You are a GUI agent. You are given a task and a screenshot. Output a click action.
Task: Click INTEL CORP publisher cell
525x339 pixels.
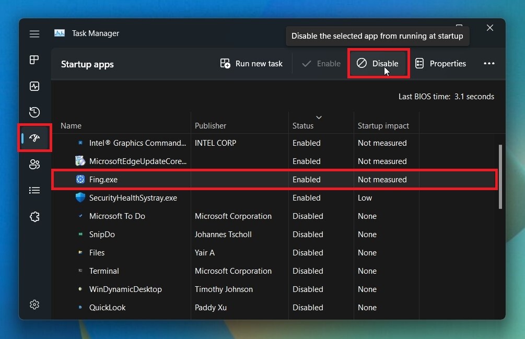pyautogui.click(x=215, y=143)
